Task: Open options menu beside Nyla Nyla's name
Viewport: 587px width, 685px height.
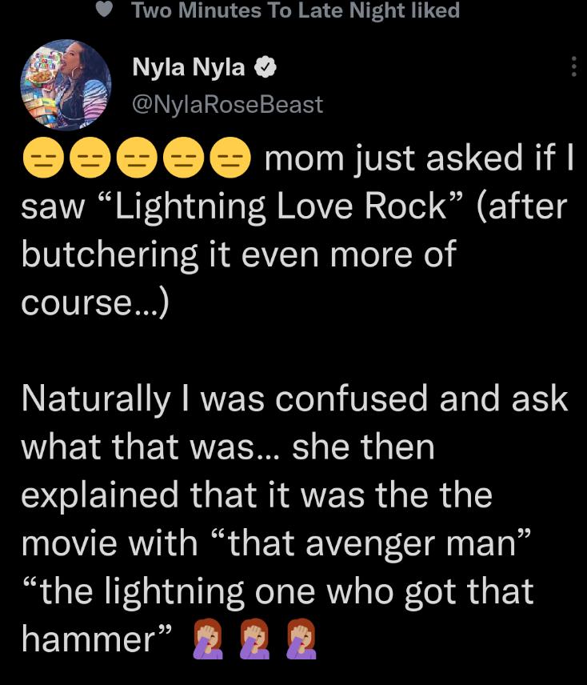Action: click(x=573, y=68)
